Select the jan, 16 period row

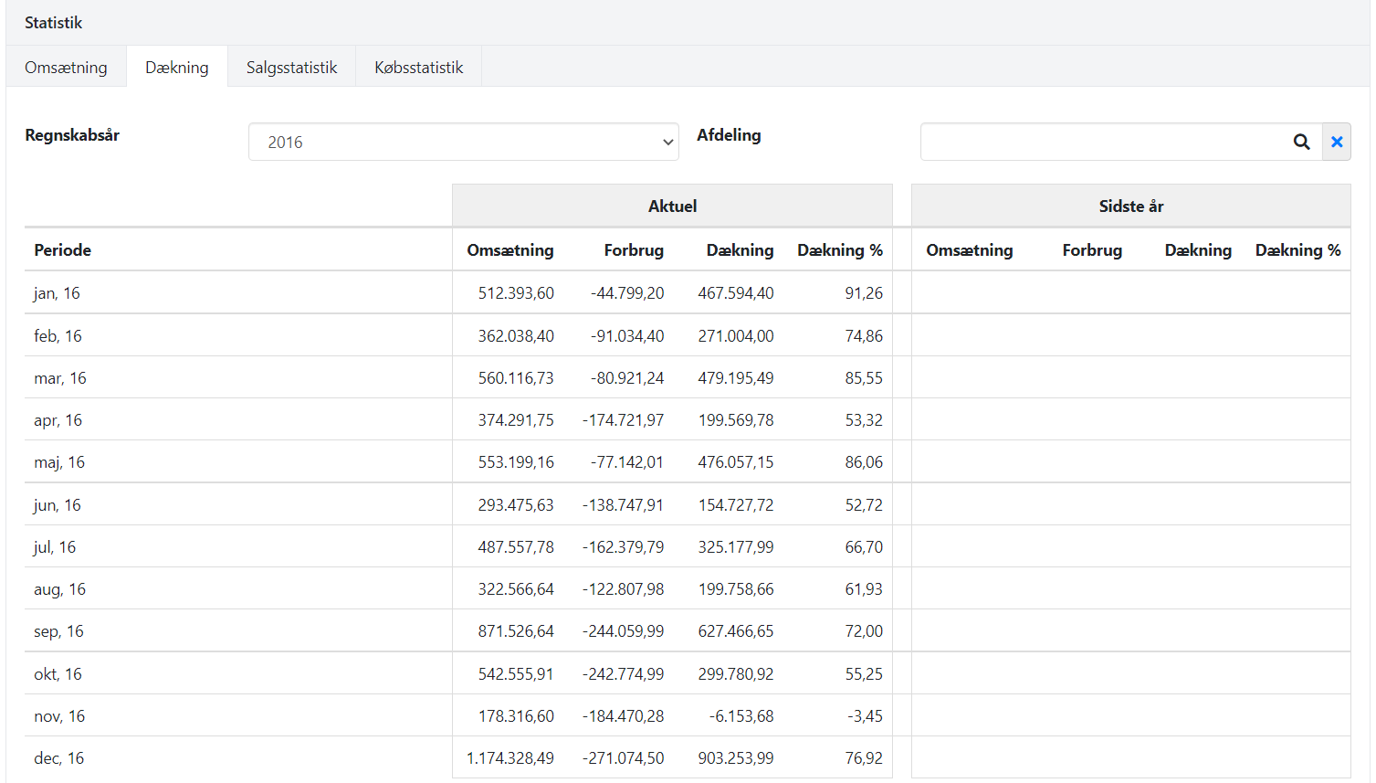[57, 293]
